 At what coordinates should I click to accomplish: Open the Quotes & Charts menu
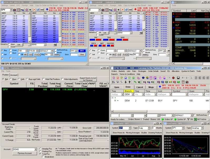188,71
